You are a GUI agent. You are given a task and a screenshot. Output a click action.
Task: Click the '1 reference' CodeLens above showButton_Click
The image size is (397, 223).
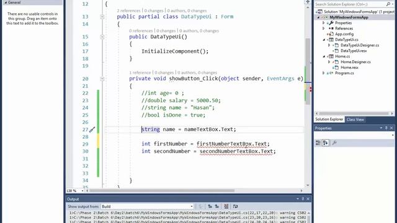(140, 72)
